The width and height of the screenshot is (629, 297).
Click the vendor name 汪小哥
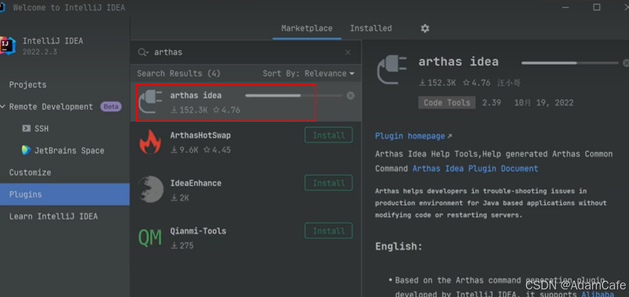pos(509,83)
